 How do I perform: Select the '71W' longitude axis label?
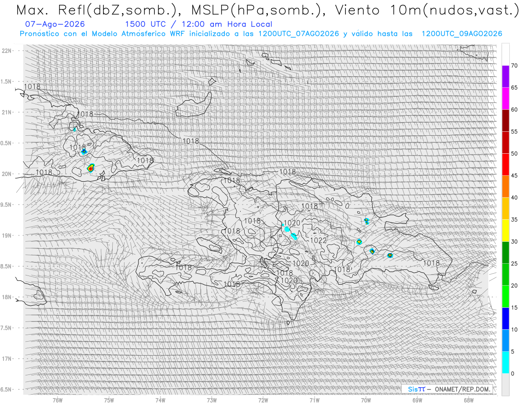[314, 400]
